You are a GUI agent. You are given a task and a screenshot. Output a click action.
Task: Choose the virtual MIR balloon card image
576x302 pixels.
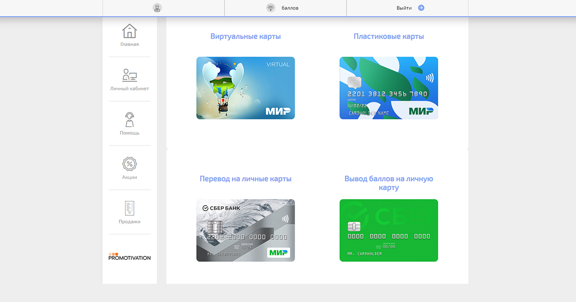(246, 88)
